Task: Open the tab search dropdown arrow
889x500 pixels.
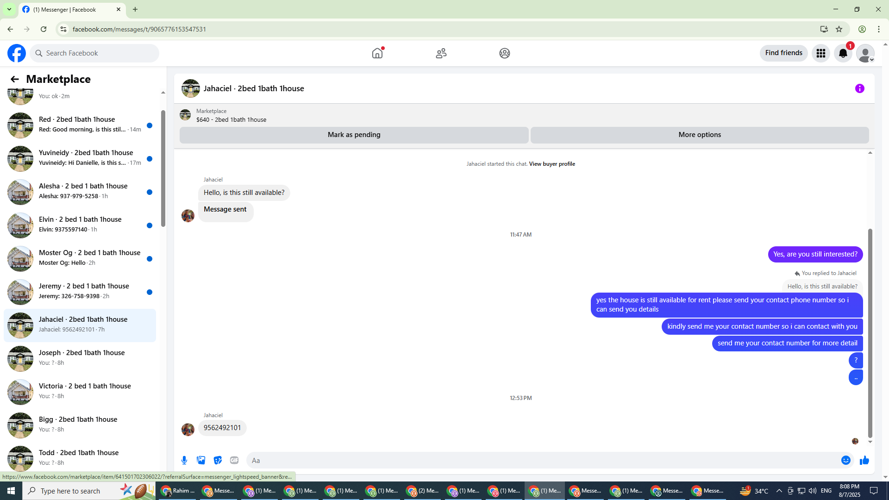Action: point(9,9)
